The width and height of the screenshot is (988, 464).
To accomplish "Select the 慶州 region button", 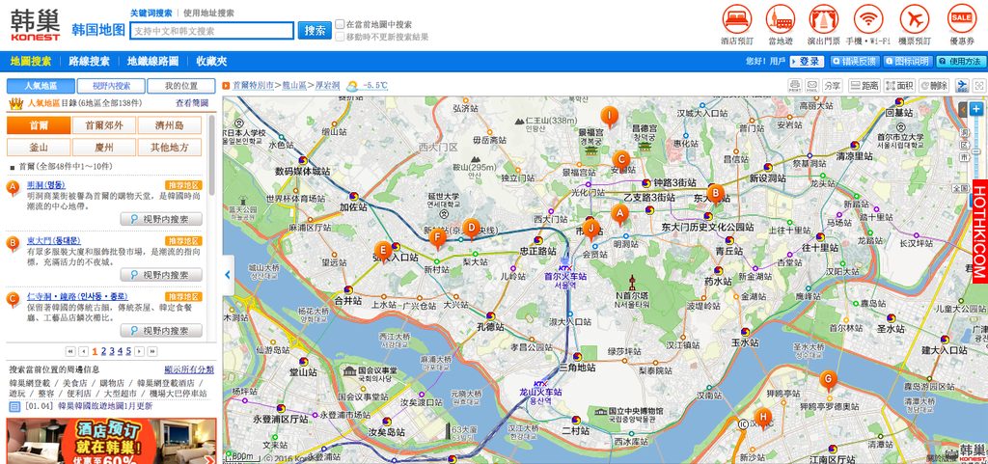I will coord(104,148).
